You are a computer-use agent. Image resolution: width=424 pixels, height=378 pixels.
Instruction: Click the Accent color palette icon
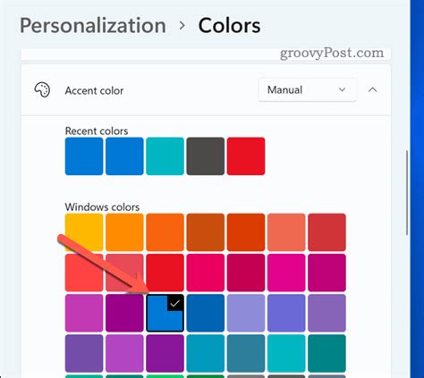42,90
